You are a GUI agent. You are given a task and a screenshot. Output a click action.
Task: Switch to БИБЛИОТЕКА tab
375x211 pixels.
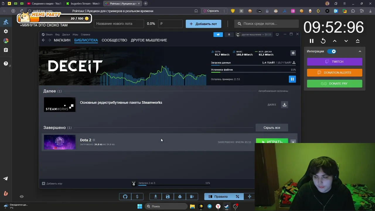86,40
